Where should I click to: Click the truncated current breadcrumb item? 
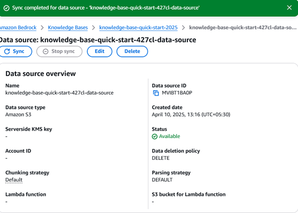pyautogui.click(x=243, y=28)
